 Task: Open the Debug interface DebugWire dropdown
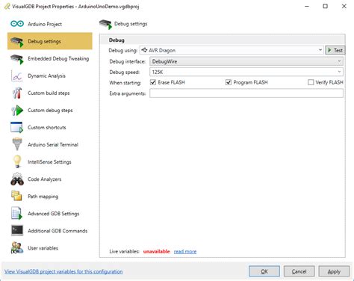tap(246, 61)
